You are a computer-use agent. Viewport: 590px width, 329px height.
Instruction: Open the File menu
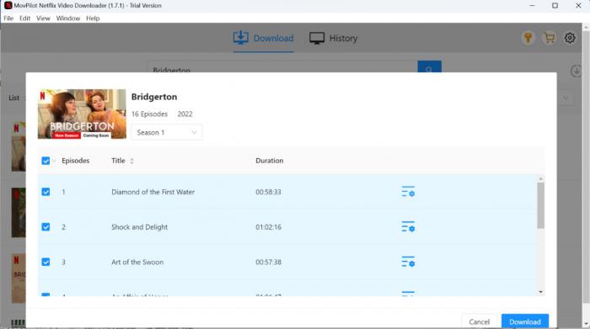pos(8,18)
